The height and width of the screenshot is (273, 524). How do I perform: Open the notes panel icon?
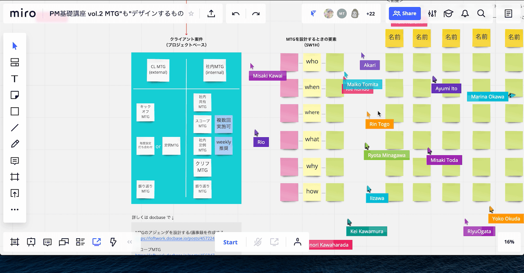point(508,13)
